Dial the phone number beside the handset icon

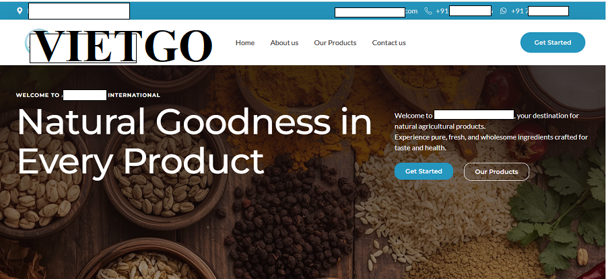(x=464, y=11)
